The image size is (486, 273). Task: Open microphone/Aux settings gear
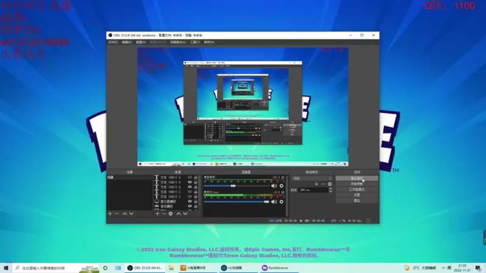click(281, 202)
